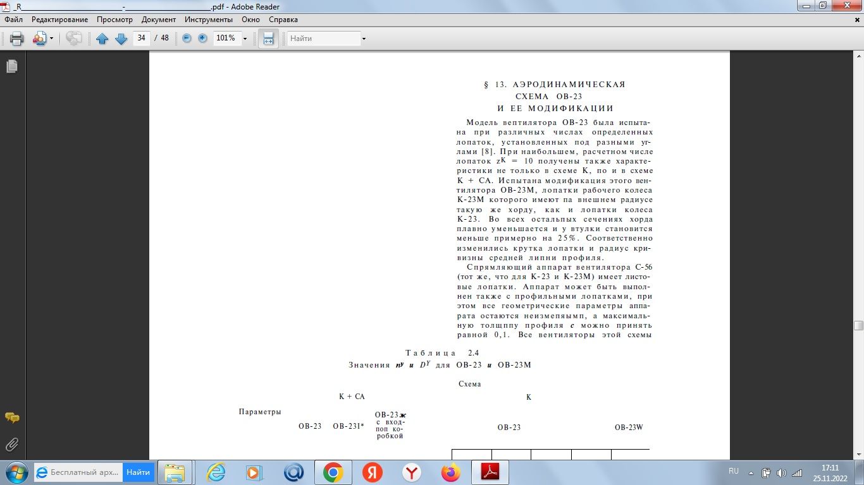The height and width of the screenshot is (485, 864).
Task: Open the Pages thumbnails panel
Action: pyautogui.click(x=11, y=66)
